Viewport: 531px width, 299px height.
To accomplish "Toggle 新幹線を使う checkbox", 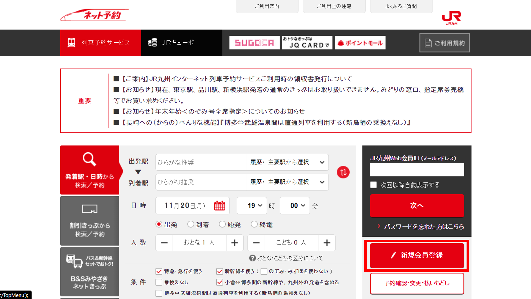I will pyautogui.click(x=220, y=271).
